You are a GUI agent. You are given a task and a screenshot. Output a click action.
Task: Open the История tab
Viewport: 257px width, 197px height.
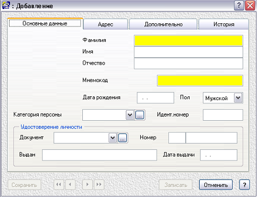(224, 24)
